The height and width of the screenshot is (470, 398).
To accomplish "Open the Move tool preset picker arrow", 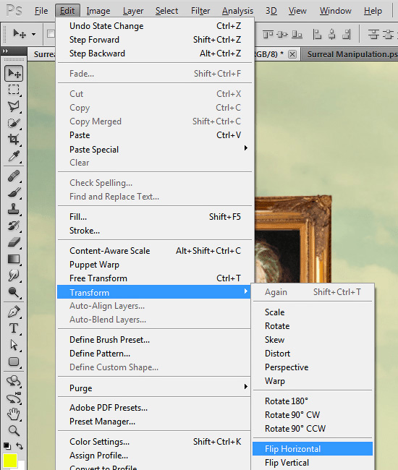I will tap(33, 34).
